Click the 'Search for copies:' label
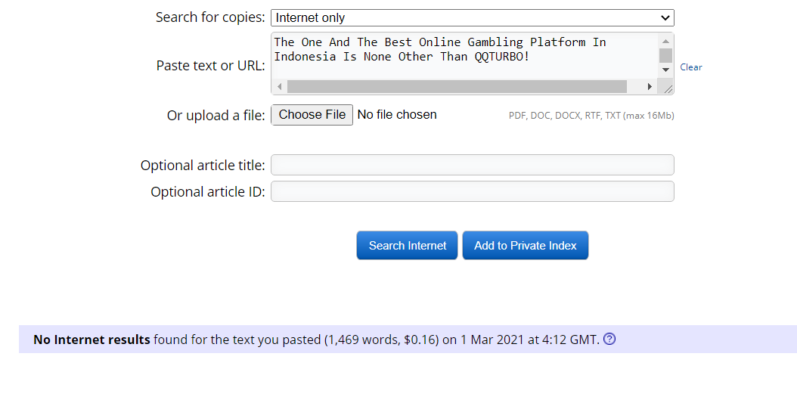797x400 pixels. (210, 17)
